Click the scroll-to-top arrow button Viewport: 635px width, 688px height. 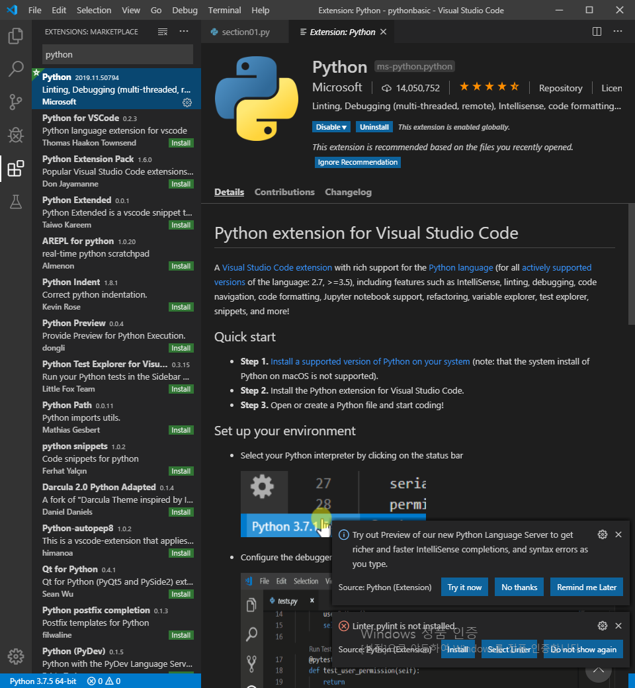tap(598, 670)
